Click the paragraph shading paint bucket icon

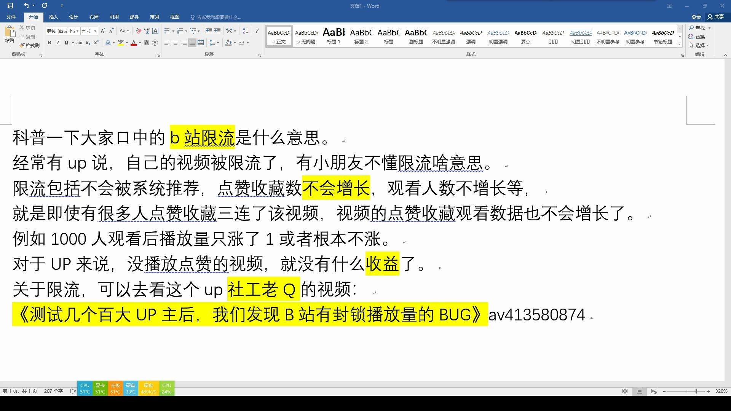(x=228, y=43)
